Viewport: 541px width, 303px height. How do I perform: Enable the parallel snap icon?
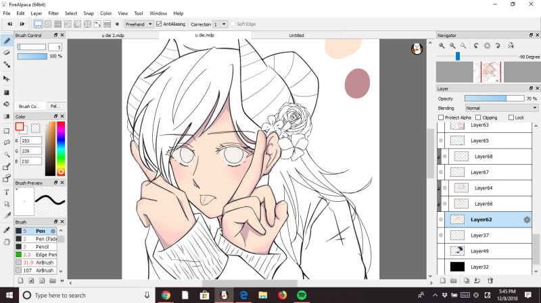tap(48, 24)
